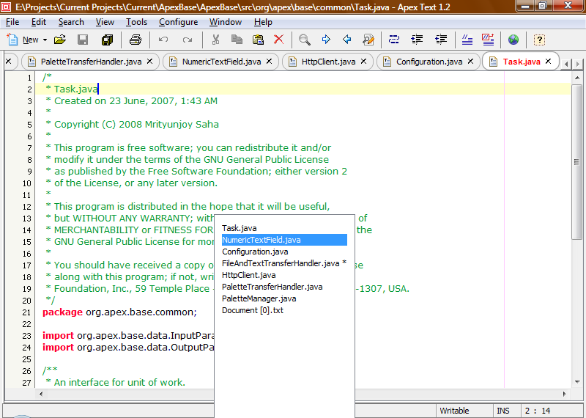This screenshot has height=418, width=586.
Task: Select FileAndTextTransferHandler.java in popup list
Action: click(x=284, y=263)
